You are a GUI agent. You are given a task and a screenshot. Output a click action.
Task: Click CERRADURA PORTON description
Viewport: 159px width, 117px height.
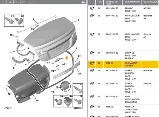coord(131,64)
